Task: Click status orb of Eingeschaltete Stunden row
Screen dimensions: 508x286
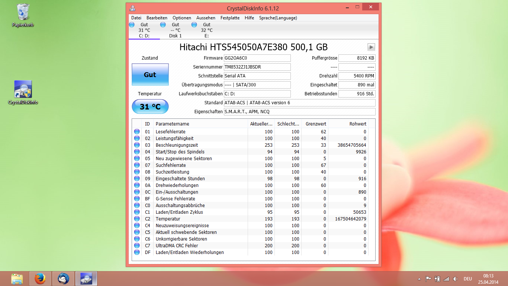Action: (137, 178)
